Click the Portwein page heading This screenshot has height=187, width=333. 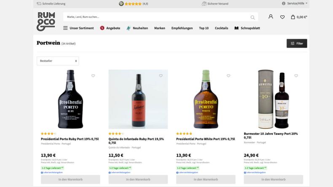click(x=48, y=43)
